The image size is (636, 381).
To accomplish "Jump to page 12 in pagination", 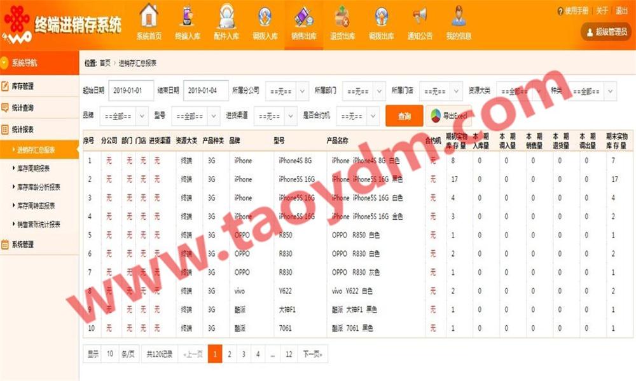I will (289, 354).
